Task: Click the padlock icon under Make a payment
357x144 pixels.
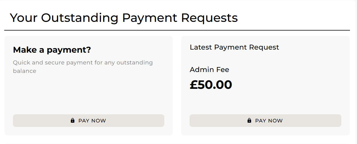Action: pos(73,120)
